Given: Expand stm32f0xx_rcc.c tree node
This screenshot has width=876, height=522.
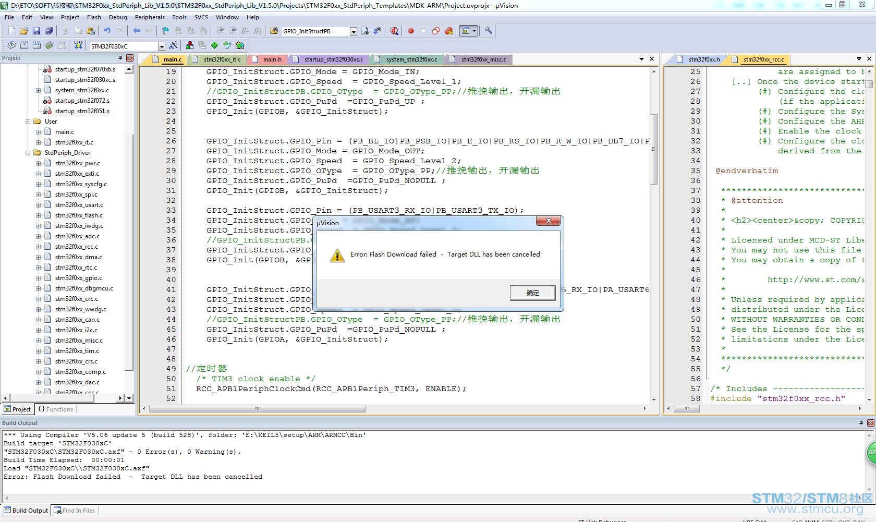Looking at the screenshot, I should (38, 247).
